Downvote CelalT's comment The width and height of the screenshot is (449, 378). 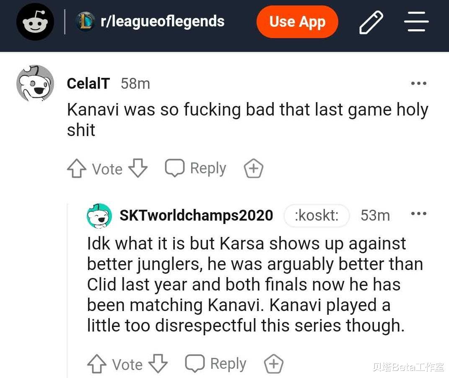[x=138, y=168]
